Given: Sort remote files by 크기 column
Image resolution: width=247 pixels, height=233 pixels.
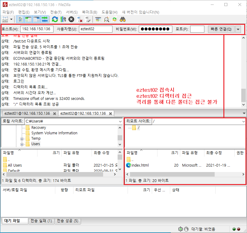Looking at the screenshot, I should click(x=169, y=153).
